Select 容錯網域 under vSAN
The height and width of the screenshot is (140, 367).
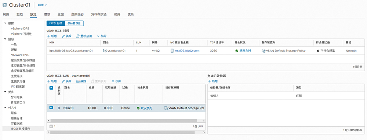coord(17,123)
